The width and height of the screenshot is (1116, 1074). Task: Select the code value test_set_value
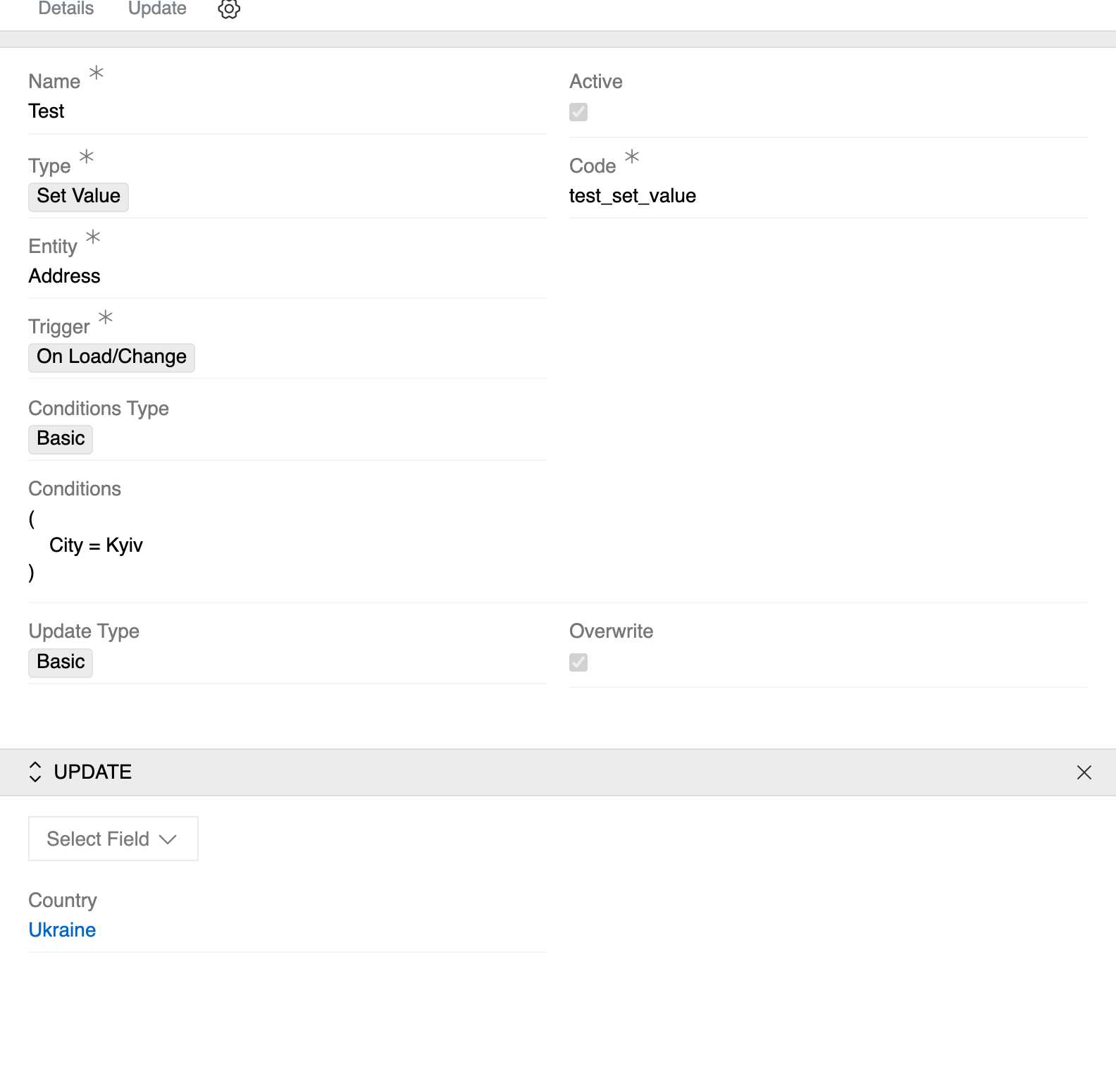coord(633,196)
